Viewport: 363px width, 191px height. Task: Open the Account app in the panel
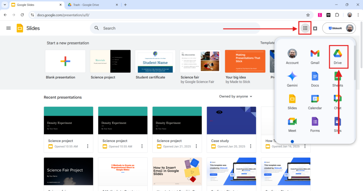coord(292,56)
